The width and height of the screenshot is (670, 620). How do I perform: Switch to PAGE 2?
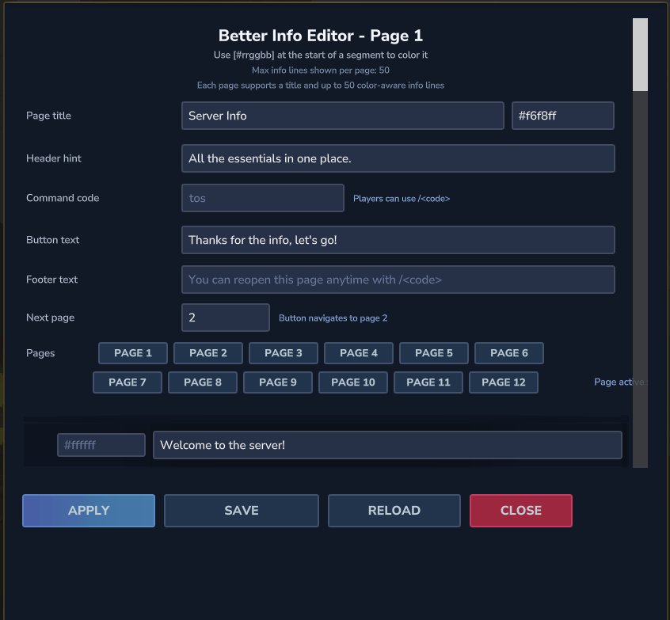coord(208,353)
